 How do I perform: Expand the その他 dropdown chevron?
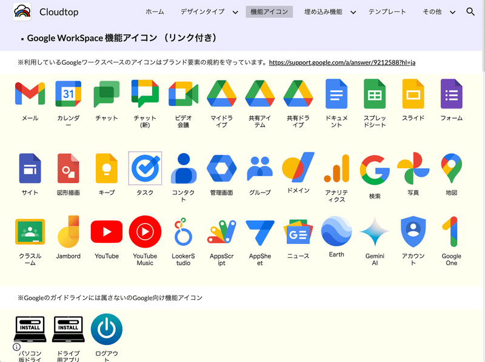pyautogui.click(x=452, y=12)
